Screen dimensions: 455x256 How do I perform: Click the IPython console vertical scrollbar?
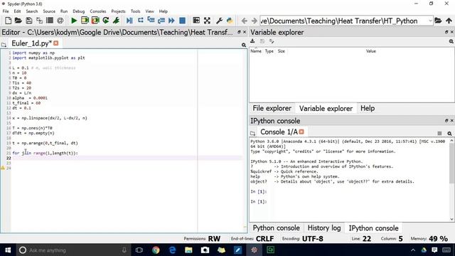(452, 180)
